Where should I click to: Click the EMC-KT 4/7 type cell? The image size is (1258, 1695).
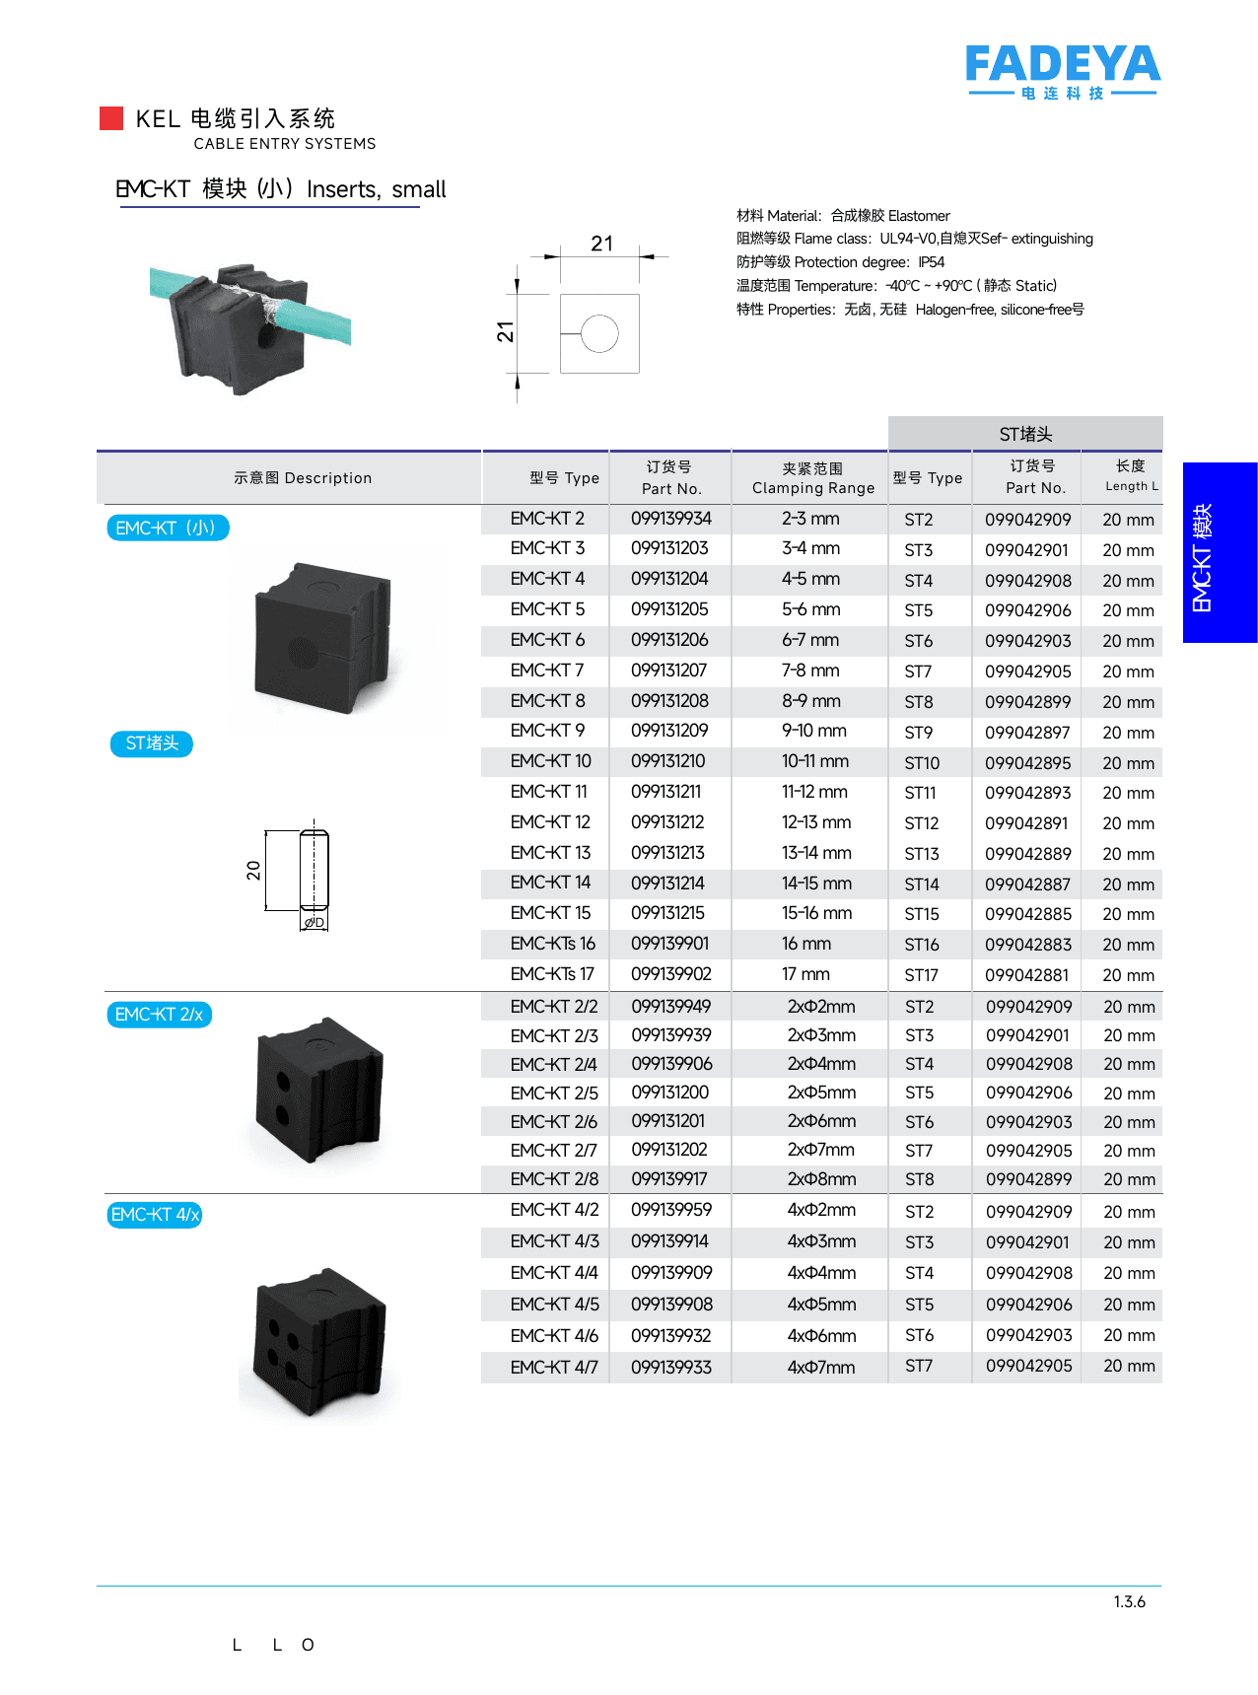click(x=554, y=1368)
